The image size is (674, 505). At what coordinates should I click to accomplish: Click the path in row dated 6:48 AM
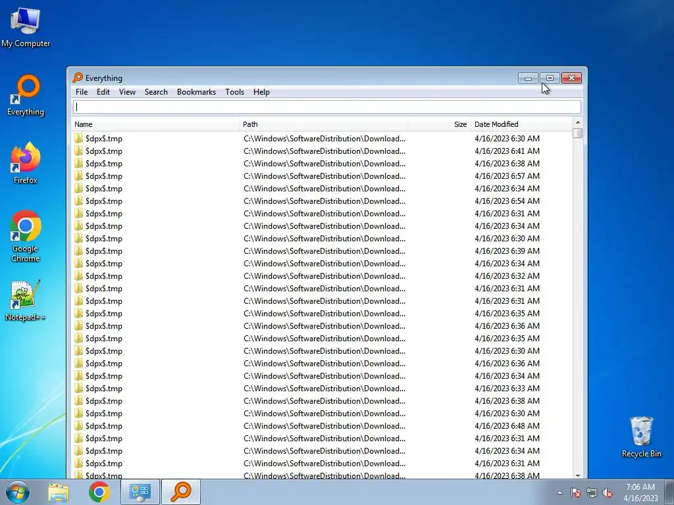coord(324,426)
